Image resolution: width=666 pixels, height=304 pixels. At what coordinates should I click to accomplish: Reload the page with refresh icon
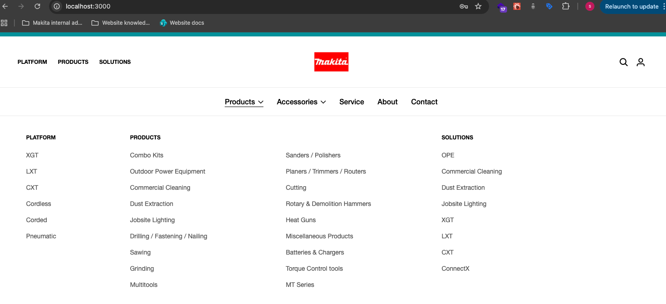[37, 6]
